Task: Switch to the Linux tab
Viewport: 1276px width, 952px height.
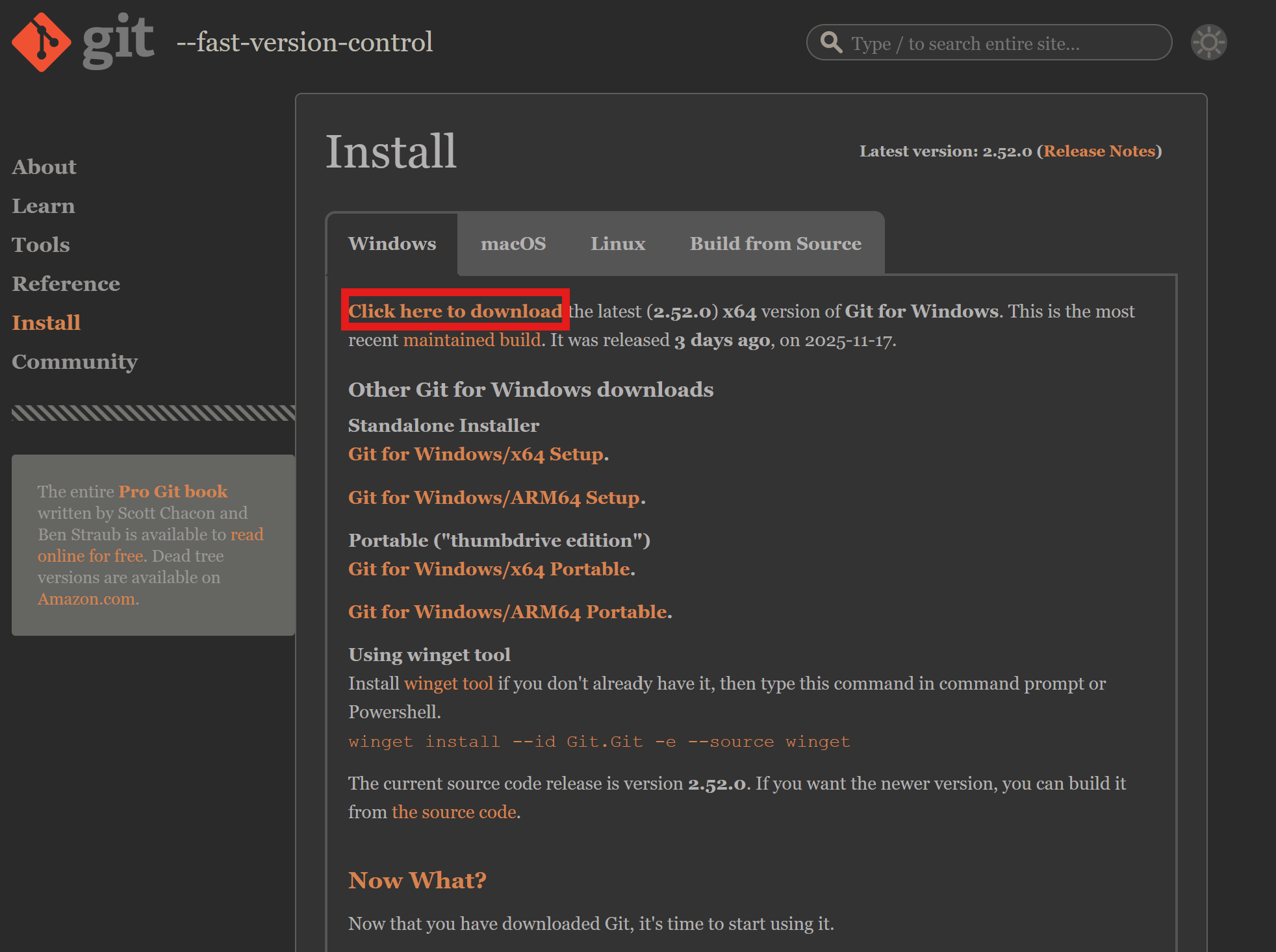Action: (x=618, y=244)
